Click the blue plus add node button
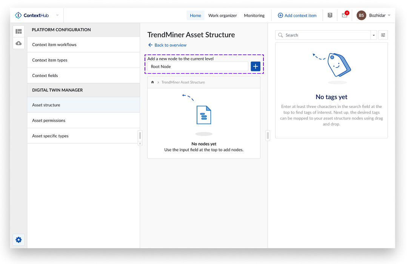411x264 pixels. click(x=256, y=66)
